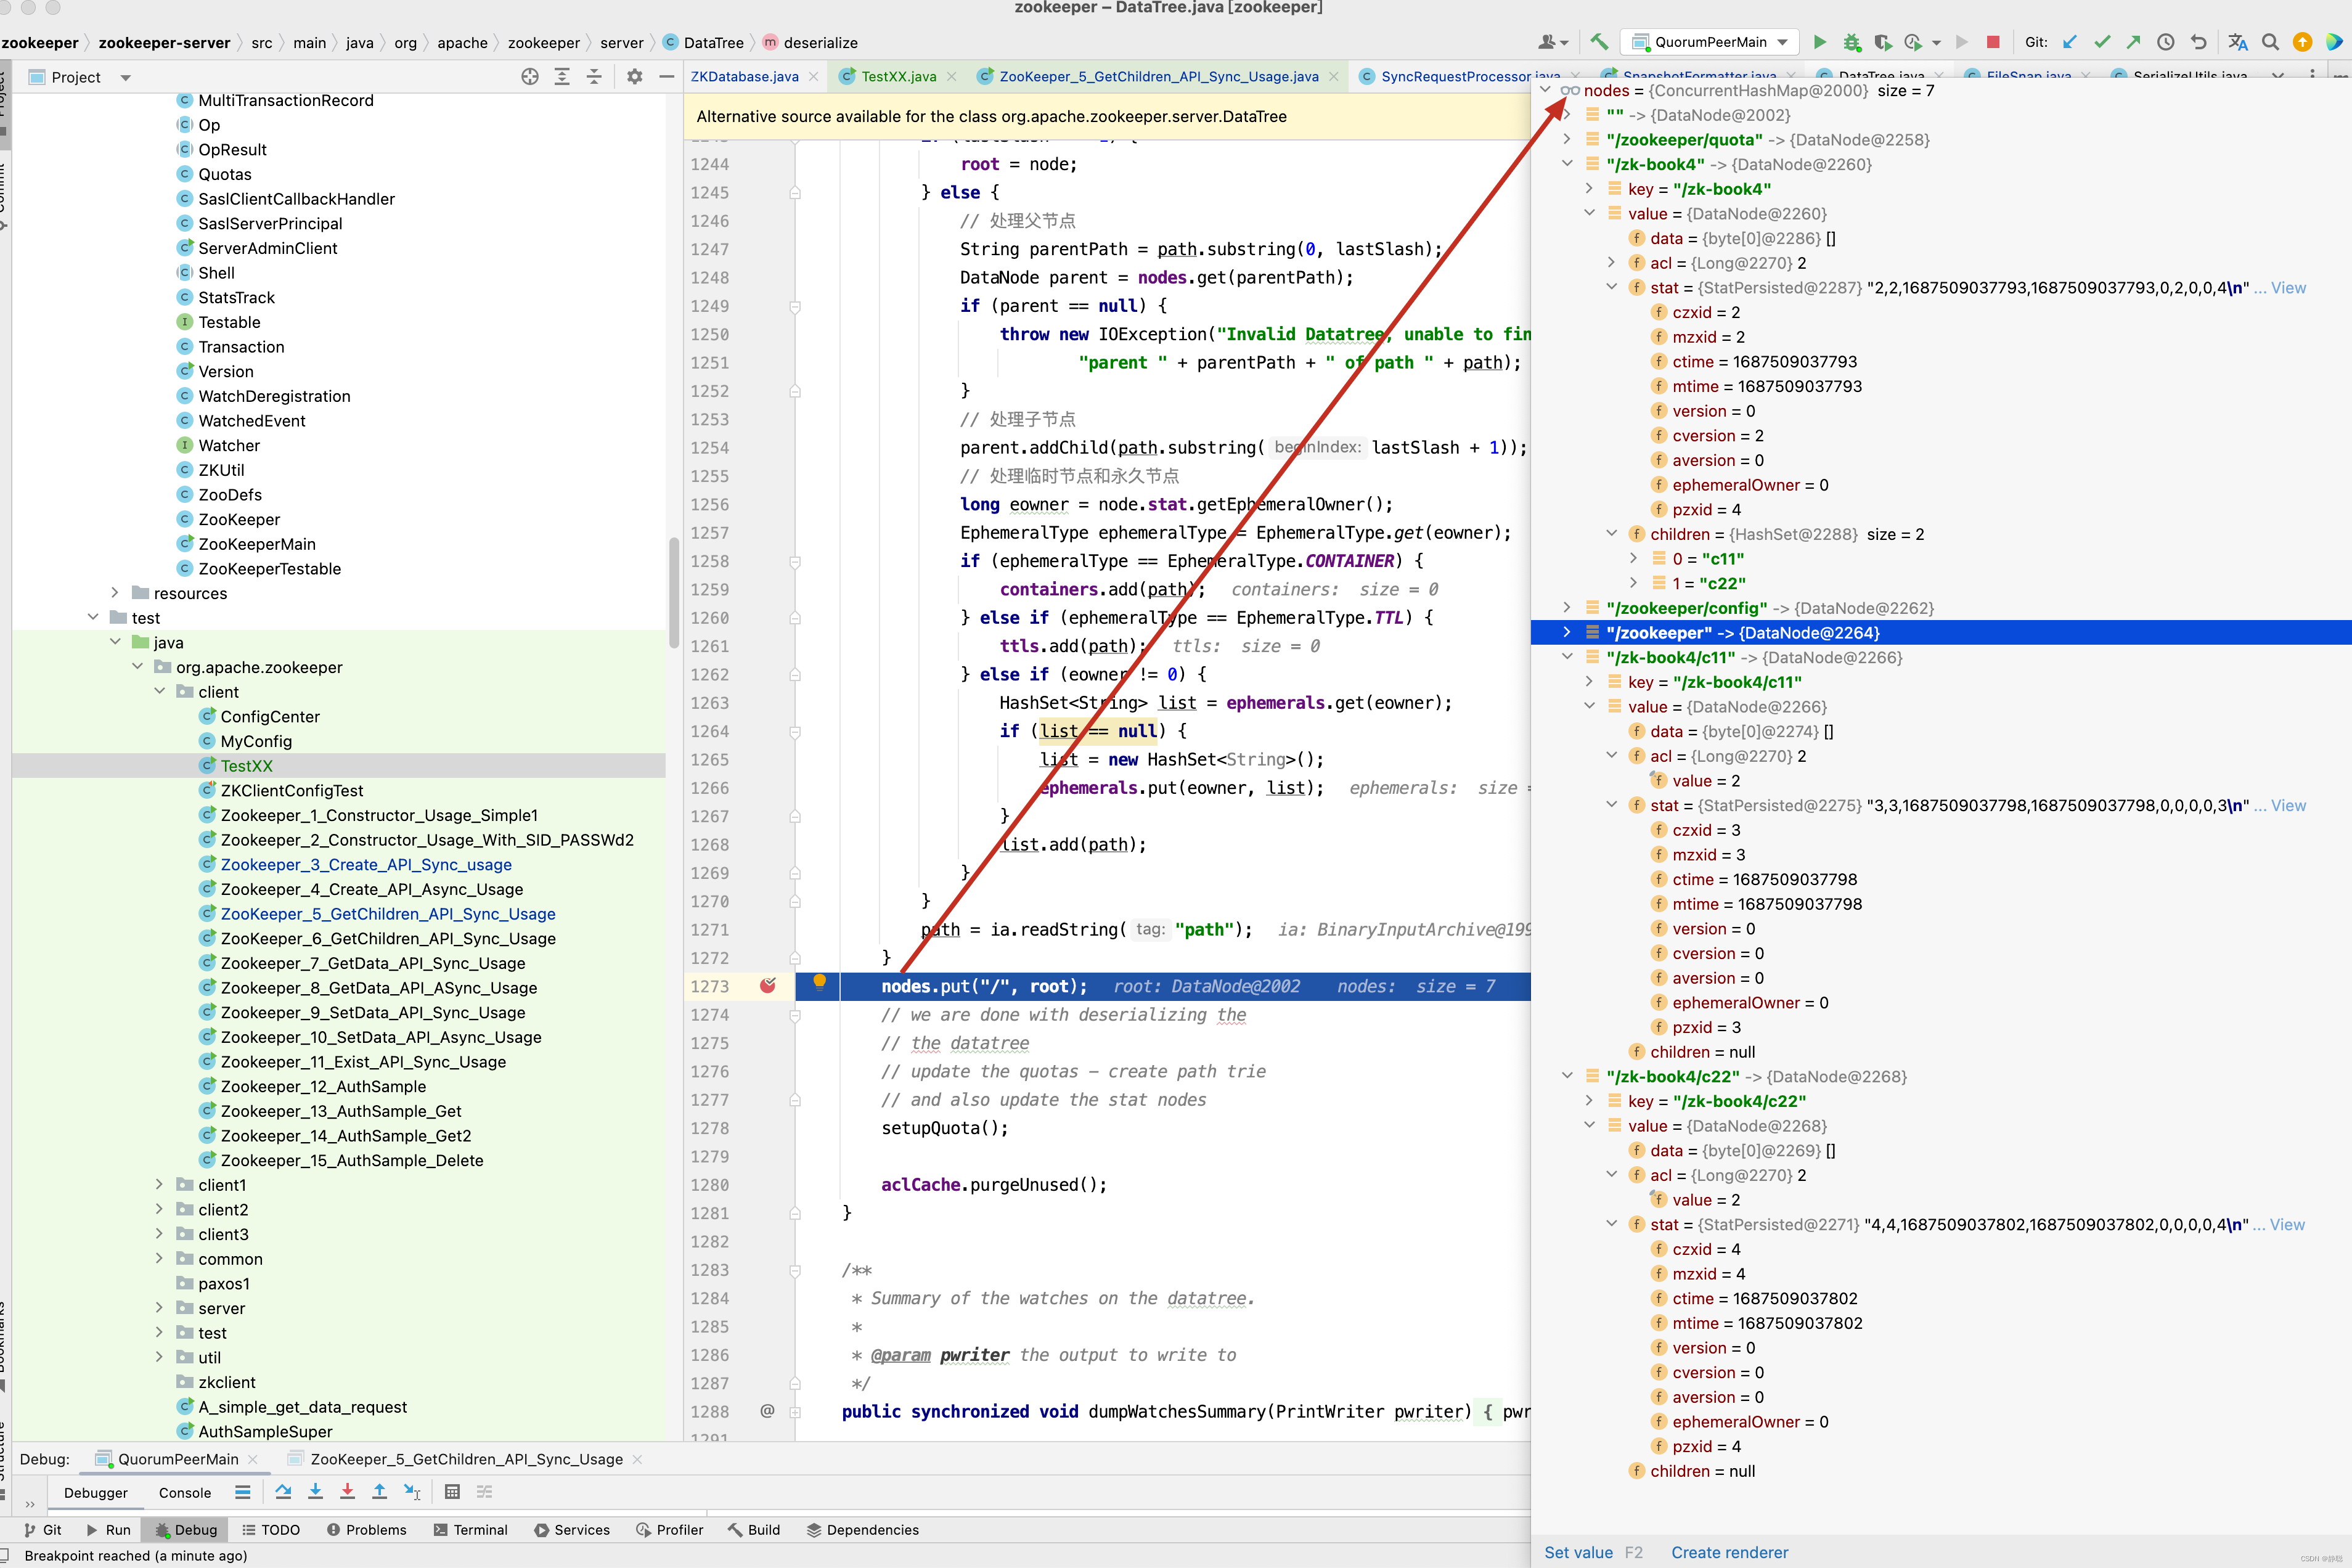This screenshot has height=1568, width=2352.
Task: Expand the client1 folder
Action: [x=159, y=1185]
